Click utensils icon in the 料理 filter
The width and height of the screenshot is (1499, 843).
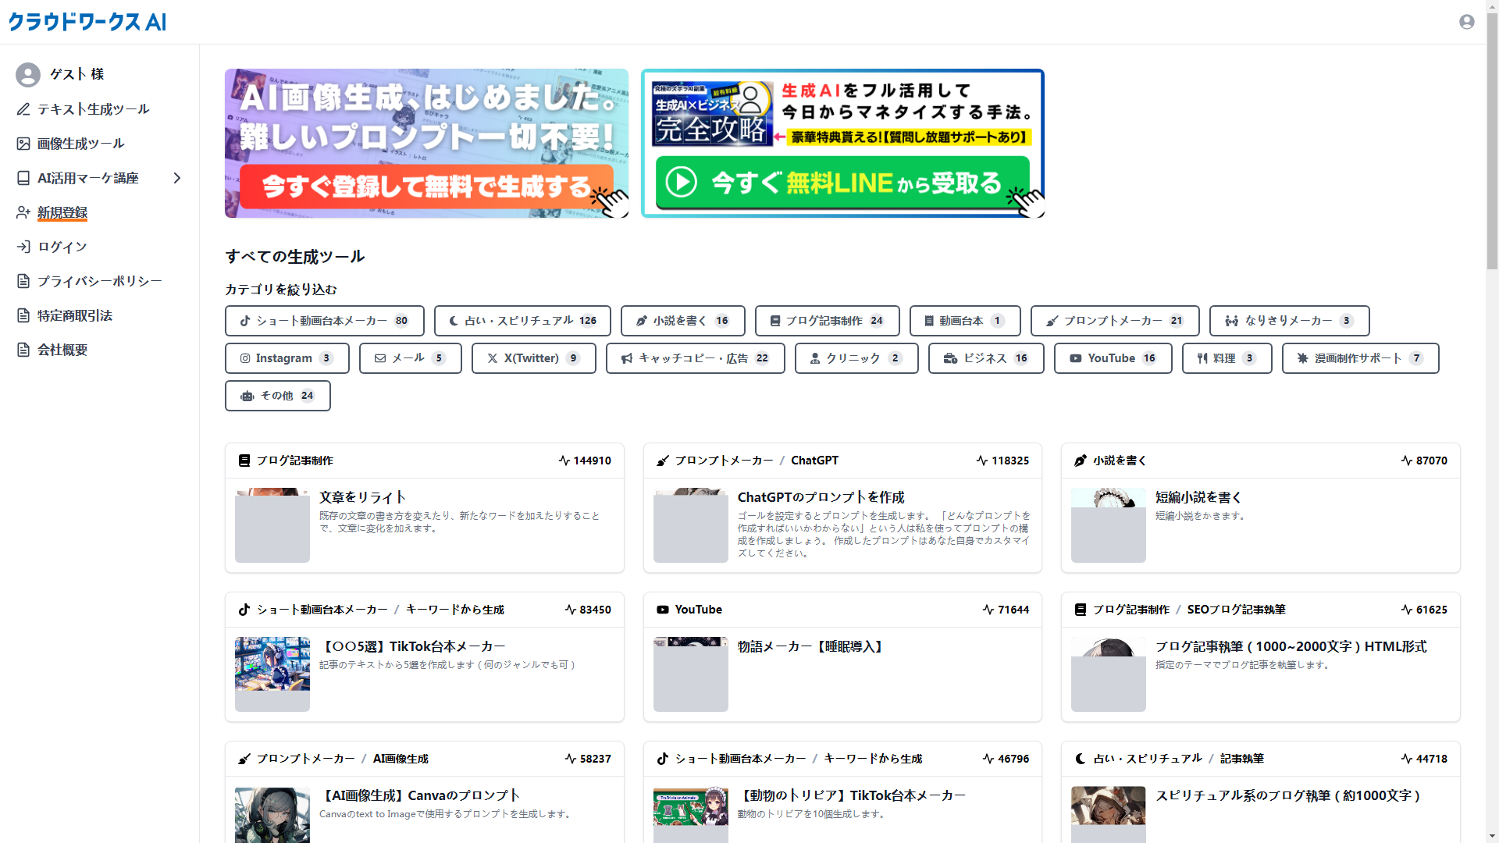1202,358
